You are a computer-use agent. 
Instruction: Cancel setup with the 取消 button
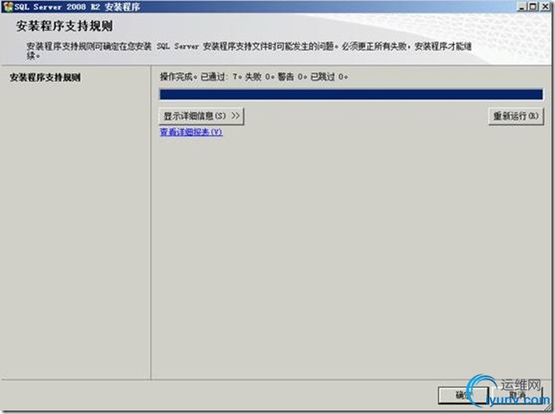517,395
